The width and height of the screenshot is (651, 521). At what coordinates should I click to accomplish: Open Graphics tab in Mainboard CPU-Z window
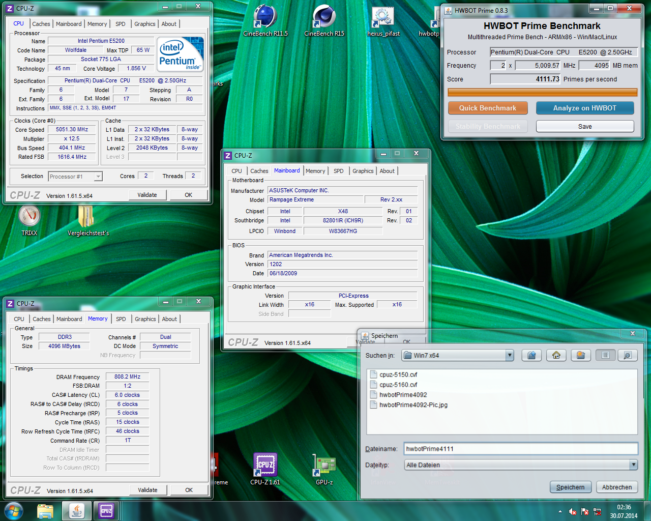pos(363,171)
